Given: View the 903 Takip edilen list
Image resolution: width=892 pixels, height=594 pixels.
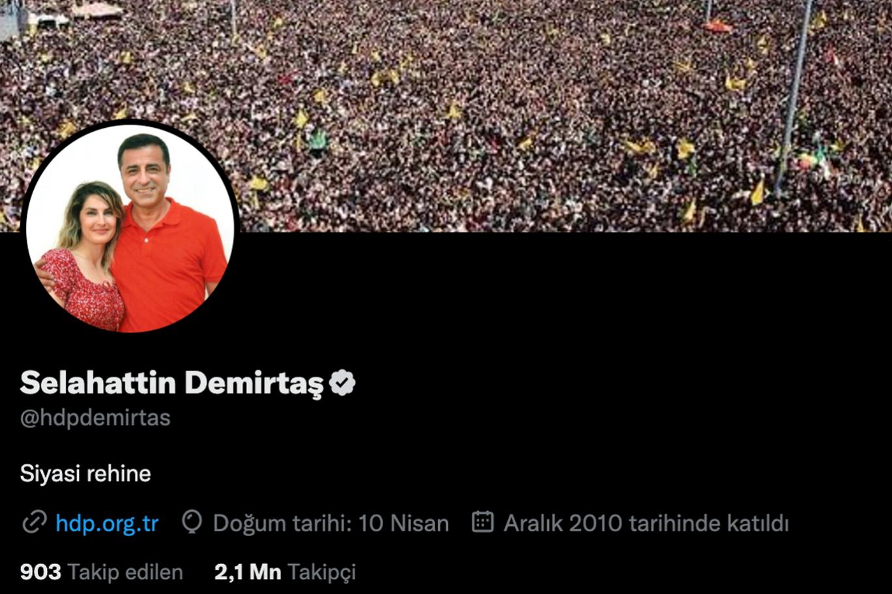Looking at the screenshot, I should pos(102,572).
